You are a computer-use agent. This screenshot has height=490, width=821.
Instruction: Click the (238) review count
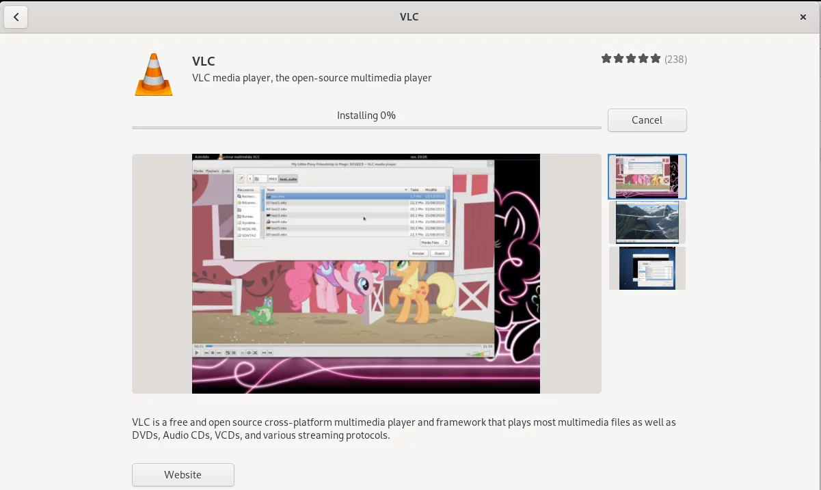click(x=675, y=59)
